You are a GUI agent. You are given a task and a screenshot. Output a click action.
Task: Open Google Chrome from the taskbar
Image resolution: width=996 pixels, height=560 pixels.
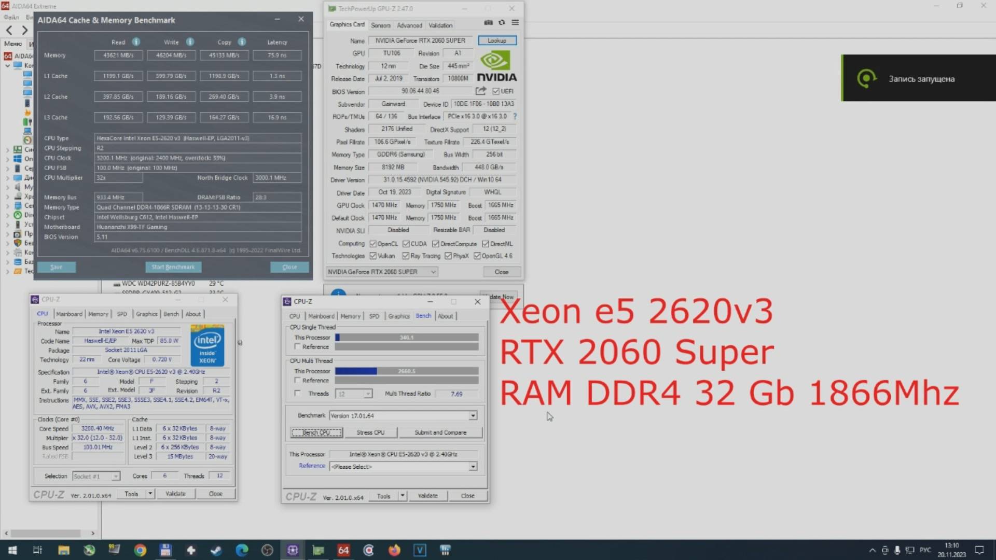(140, 550)
